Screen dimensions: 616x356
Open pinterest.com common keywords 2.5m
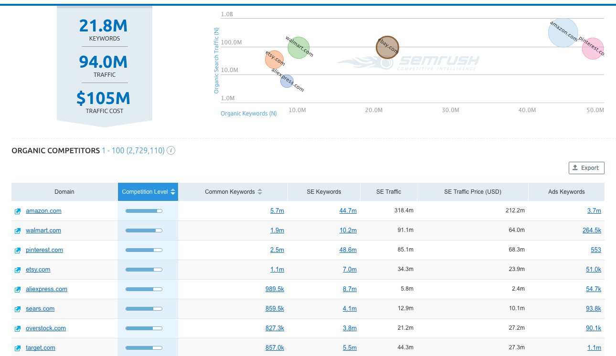[x=277, y=250]
